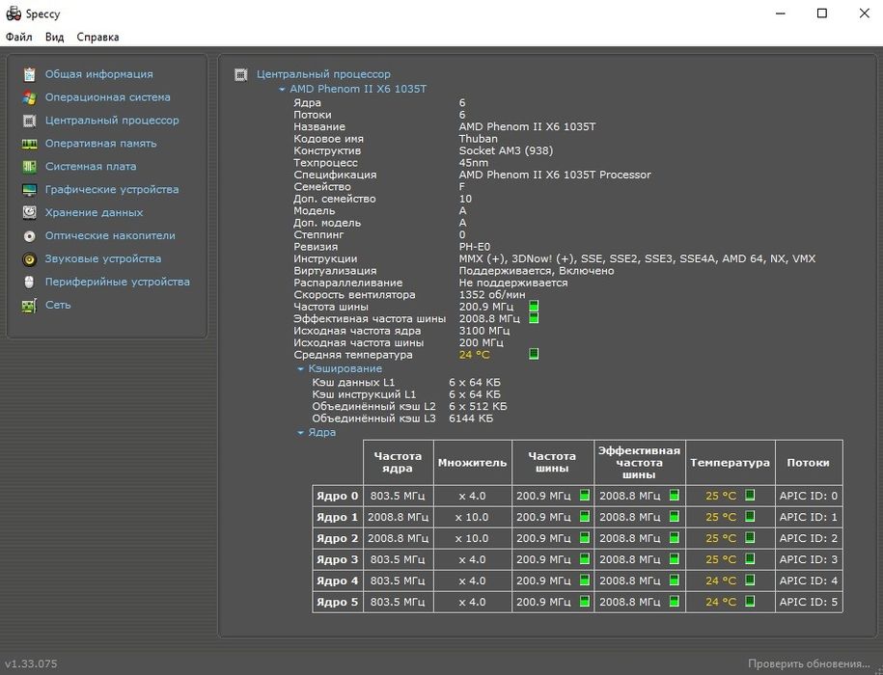The height and width of the screenshot is (675, 883).
Task: Click the Центральный процессор section header
Action: pyautogui.click(x=323, y=74)
